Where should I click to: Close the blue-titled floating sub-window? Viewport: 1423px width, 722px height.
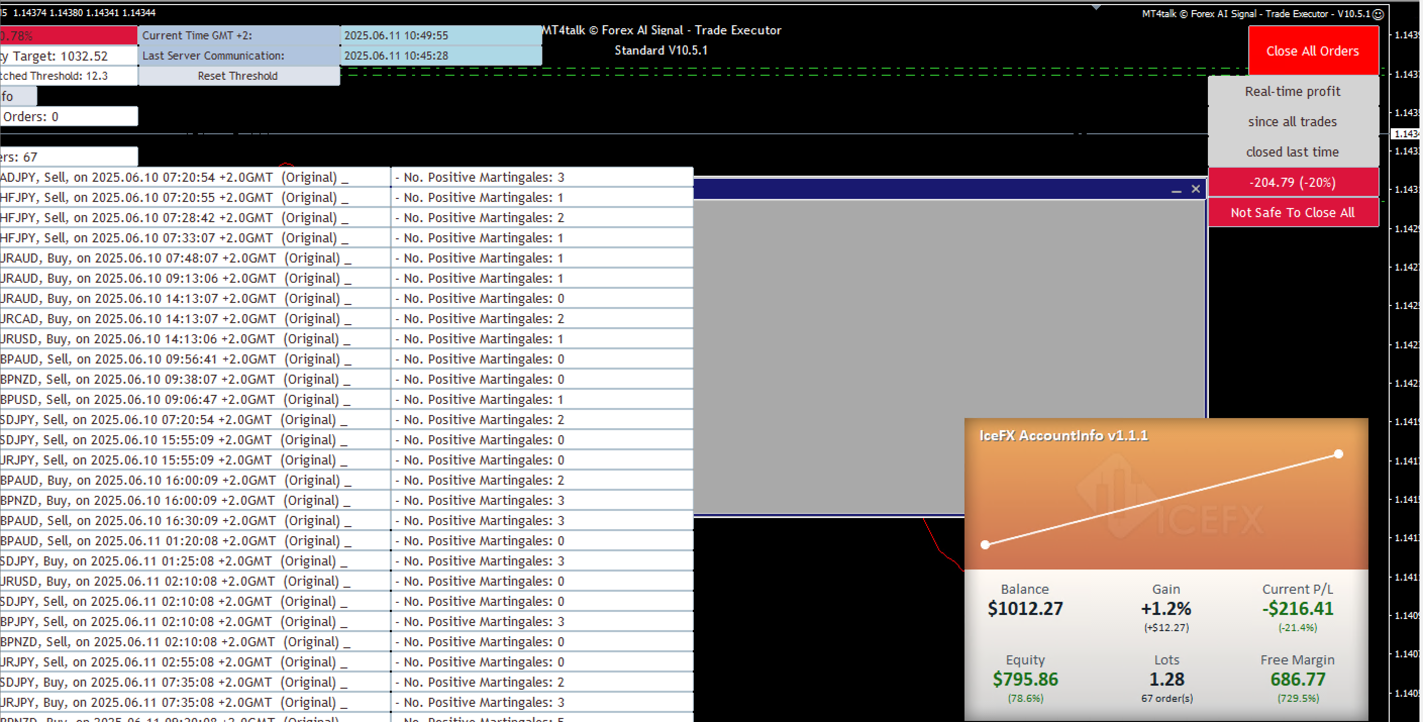(1195, 189)
